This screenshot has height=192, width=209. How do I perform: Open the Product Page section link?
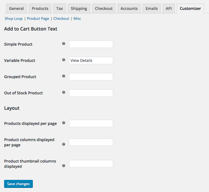pyautogui.click(x=38, y=19)
